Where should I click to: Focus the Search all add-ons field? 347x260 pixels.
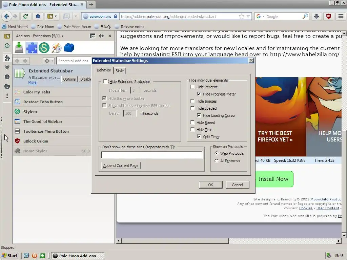pyautogui.click(x=74, y=61)
